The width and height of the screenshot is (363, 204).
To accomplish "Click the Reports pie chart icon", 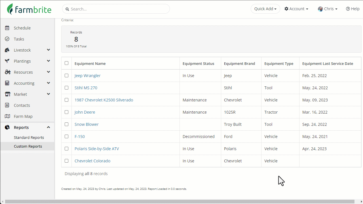I will coord(7,127).
